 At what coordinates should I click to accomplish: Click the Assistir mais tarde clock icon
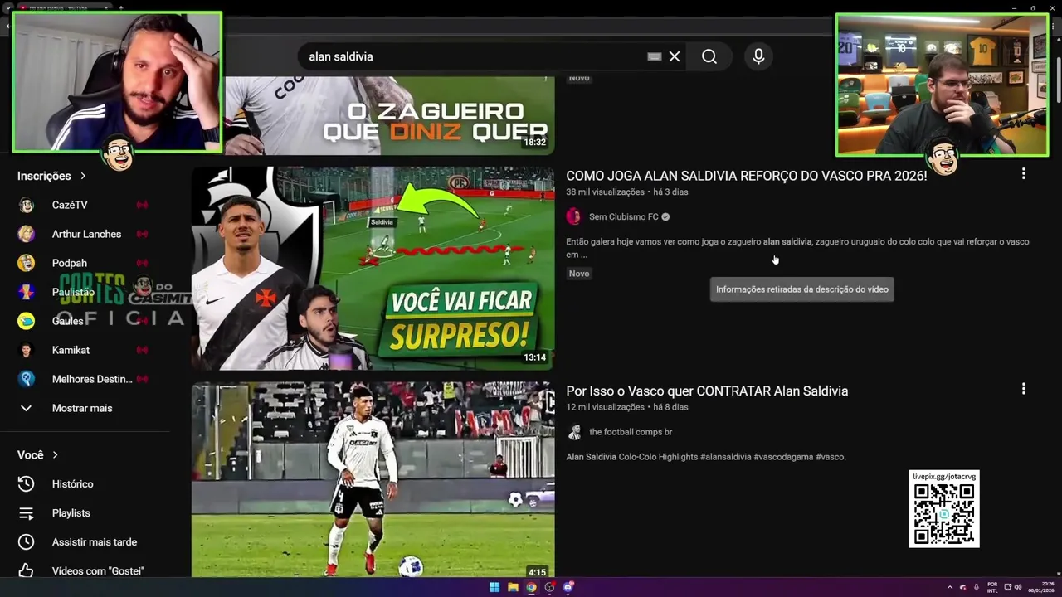(27, 542)
